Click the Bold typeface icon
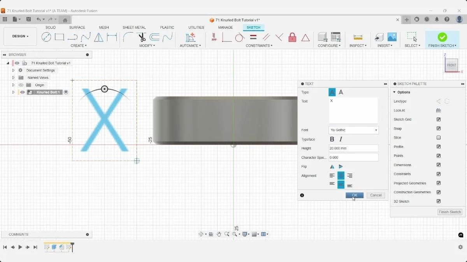 coord(332,139)
